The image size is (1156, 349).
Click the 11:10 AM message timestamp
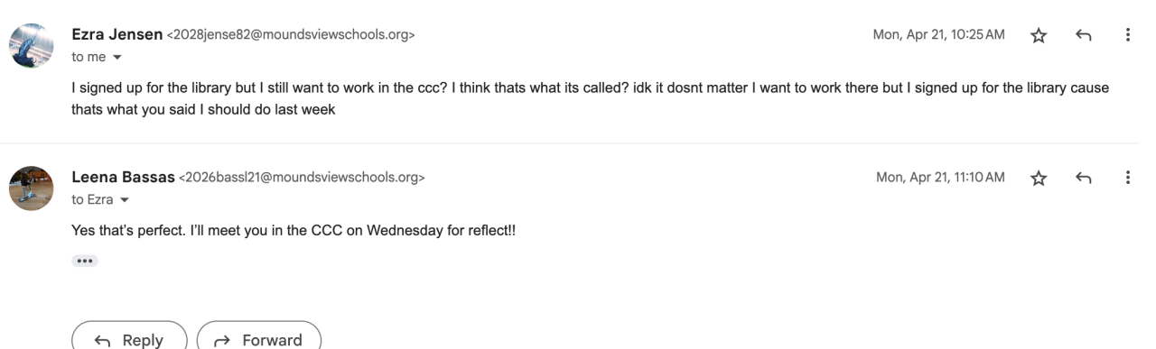(940, 178)
